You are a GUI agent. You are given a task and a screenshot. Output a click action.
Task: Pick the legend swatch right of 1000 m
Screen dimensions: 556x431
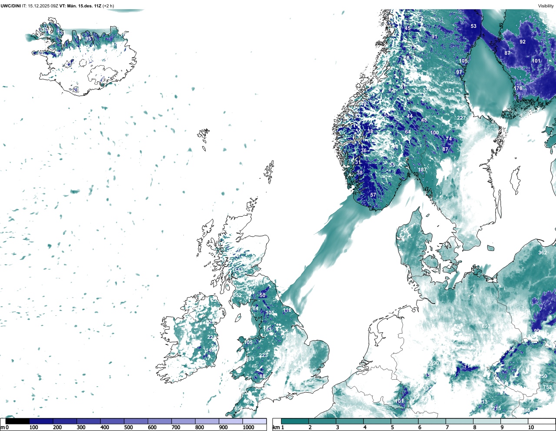click(255, 421)
